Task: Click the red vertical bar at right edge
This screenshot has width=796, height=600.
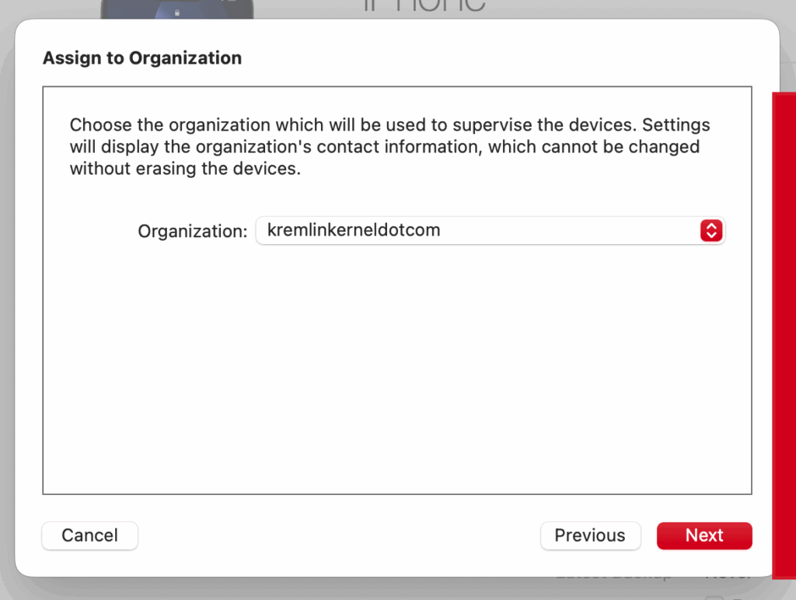Action: click(784, 334)
